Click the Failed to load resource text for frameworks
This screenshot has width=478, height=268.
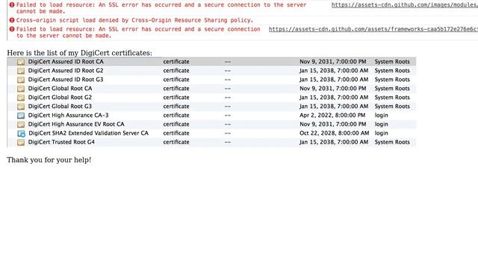click(x=138, y=32)
